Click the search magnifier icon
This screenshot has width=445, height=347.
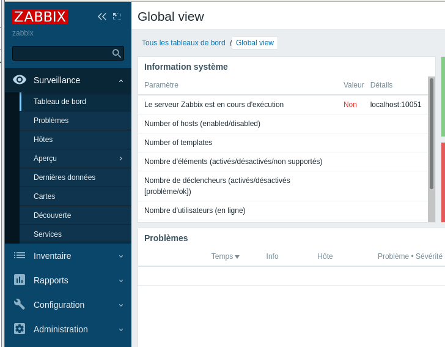117,53
